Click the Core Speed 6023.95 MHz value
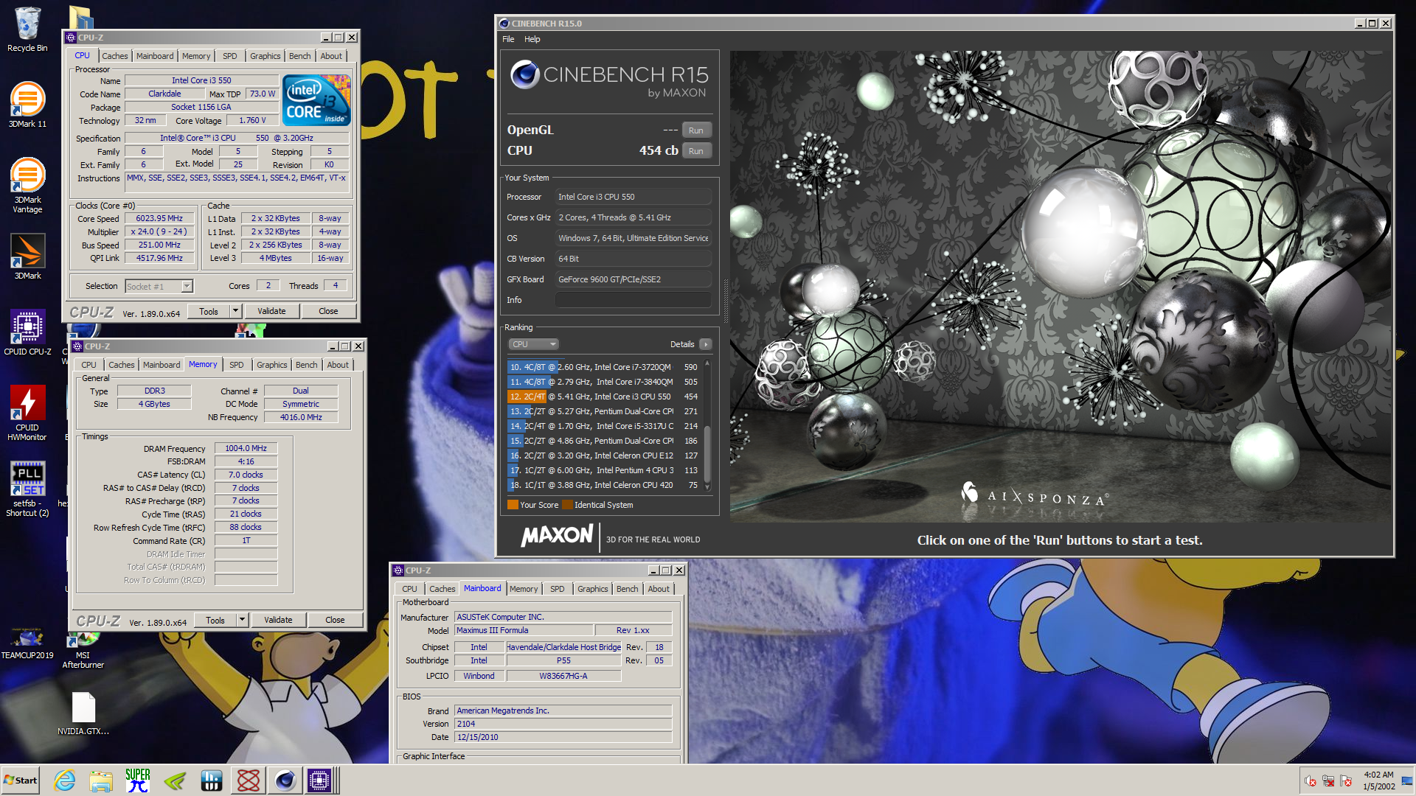Viewport: 1416px width, 796px height. (159, 218)
